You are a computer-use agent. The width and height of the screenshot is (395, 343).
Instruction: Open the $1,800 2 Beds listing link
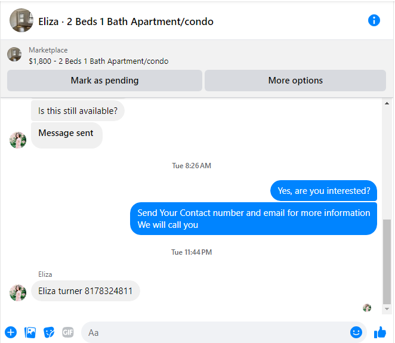[98, 61]
